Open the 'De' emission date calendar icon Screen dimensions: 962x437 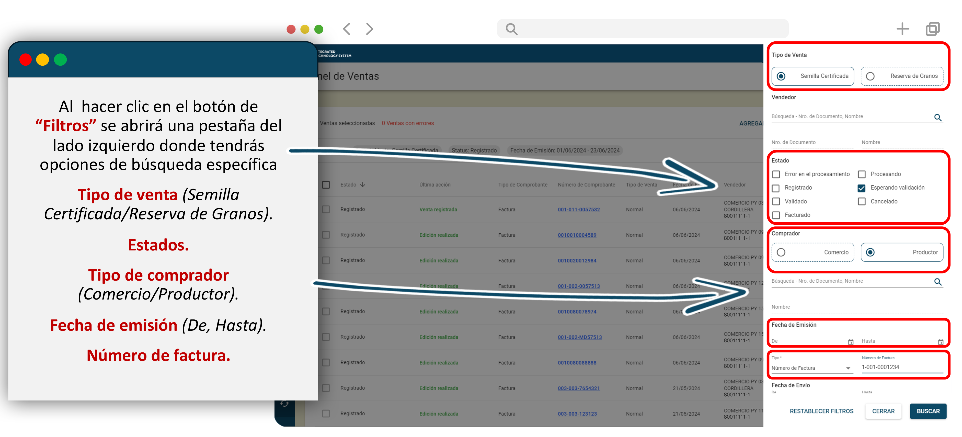coord(850,342)
